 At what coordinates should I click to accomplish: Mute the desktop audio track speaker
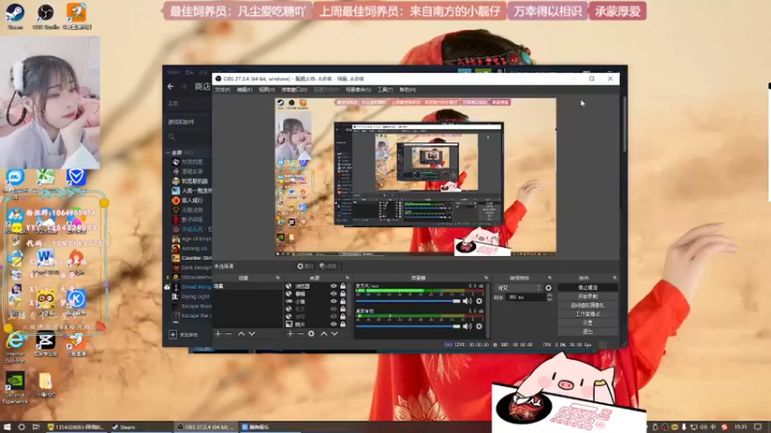click(x=466, y=326)
